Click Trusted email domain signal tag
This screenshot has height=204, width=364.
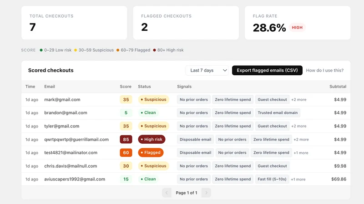tap(278, 112)
